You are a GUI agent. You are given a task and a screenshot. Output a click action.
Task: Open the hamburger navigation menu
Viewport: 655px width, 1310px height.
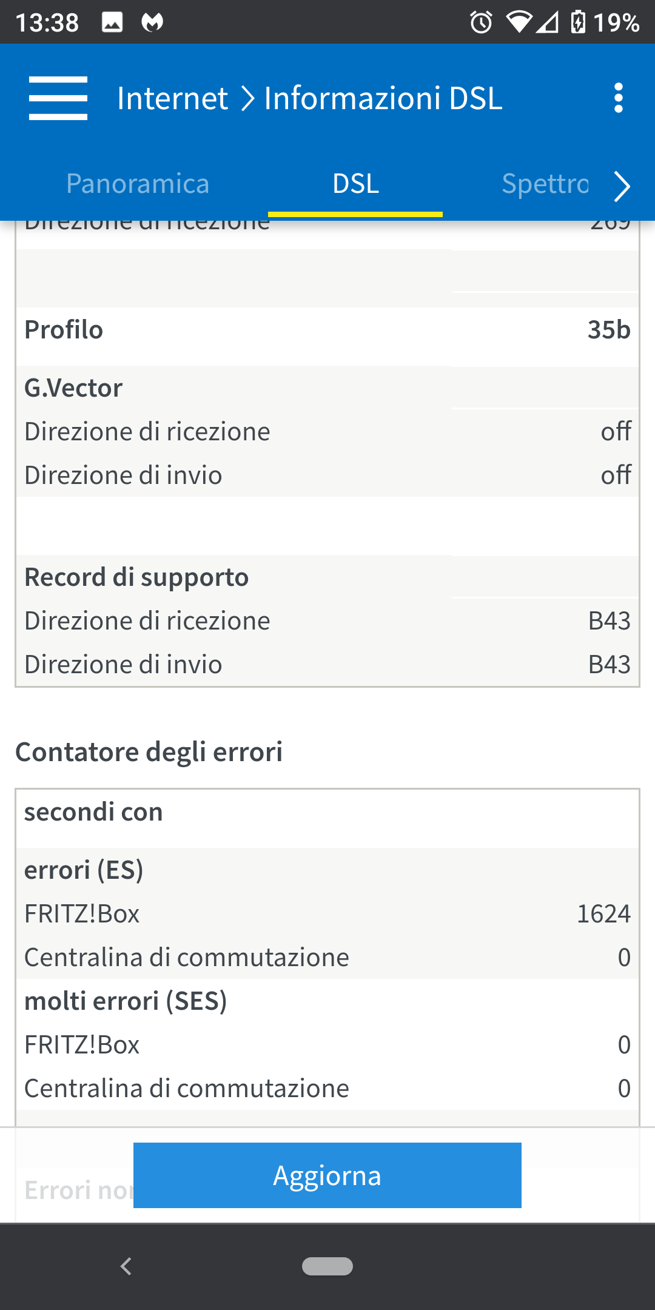coord(58,98)
